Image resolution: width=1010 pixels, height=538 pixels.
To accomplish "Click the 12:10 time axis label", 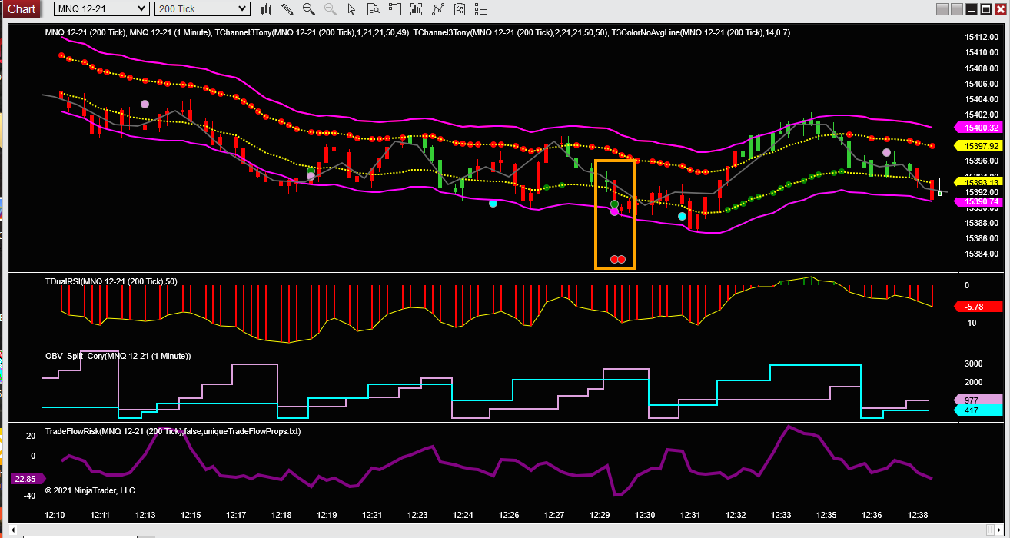I will coord(55,515).
